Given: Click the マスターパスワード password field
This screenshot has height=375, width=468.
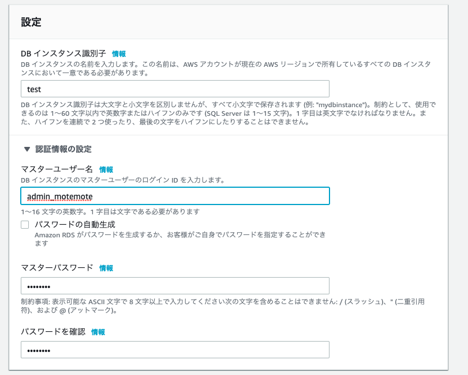Looking at the screenshot, I should click(173, 286).
